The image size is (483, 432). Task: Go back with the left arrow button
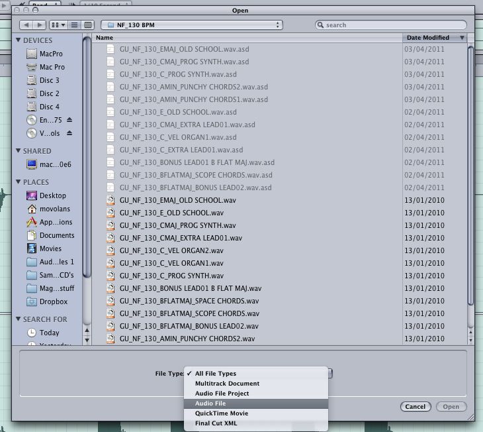coord(26,25)
